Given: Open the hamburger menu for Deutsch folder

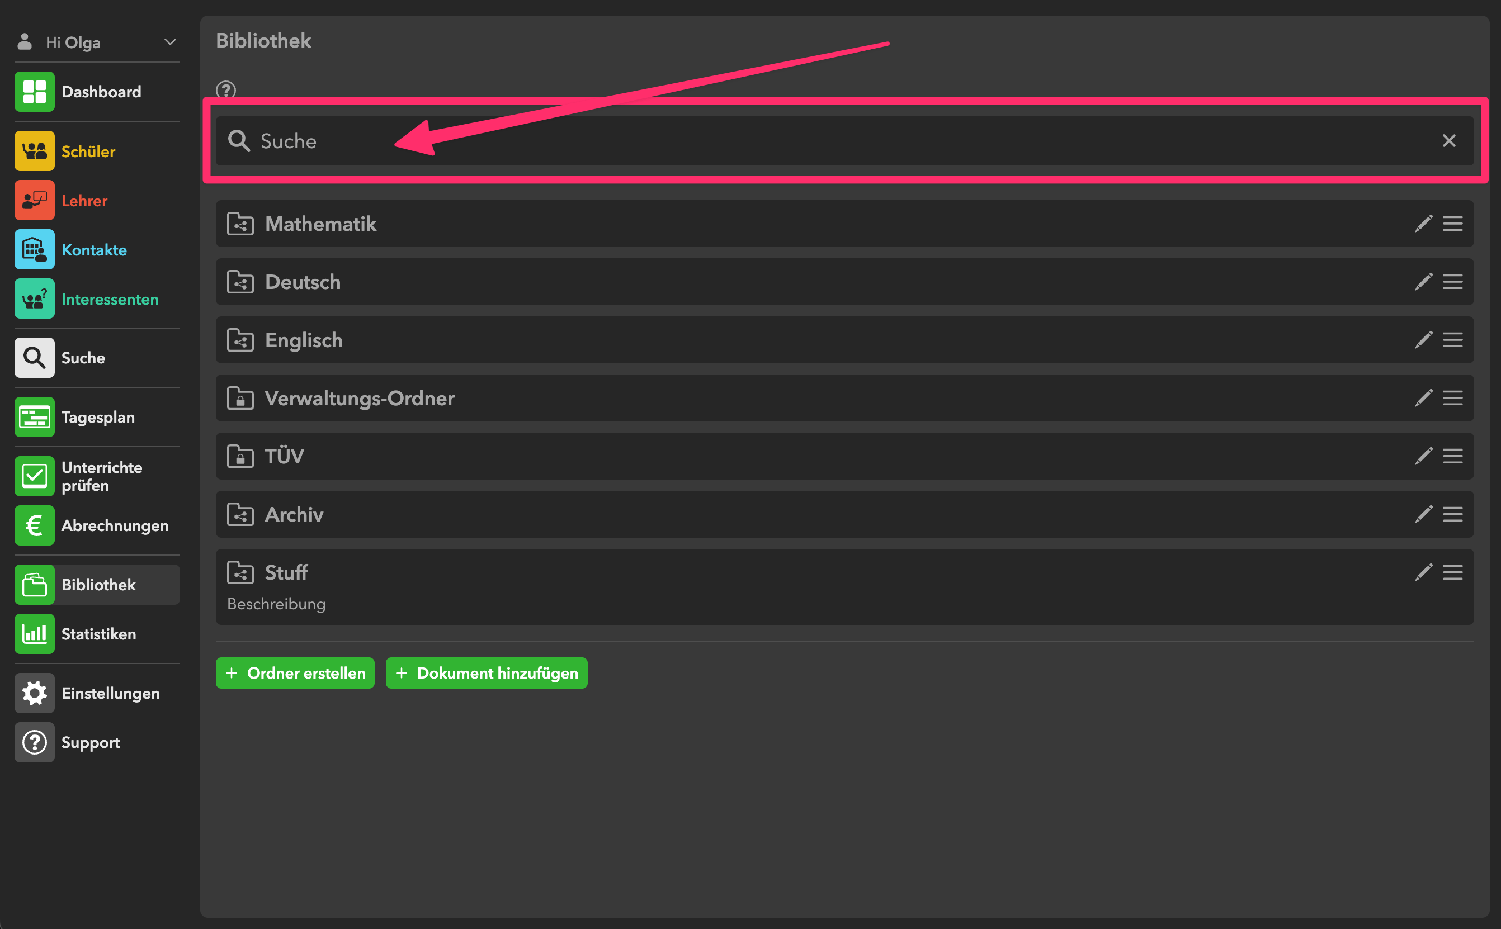Looking at the screenshot, I should click(1452, 282).
